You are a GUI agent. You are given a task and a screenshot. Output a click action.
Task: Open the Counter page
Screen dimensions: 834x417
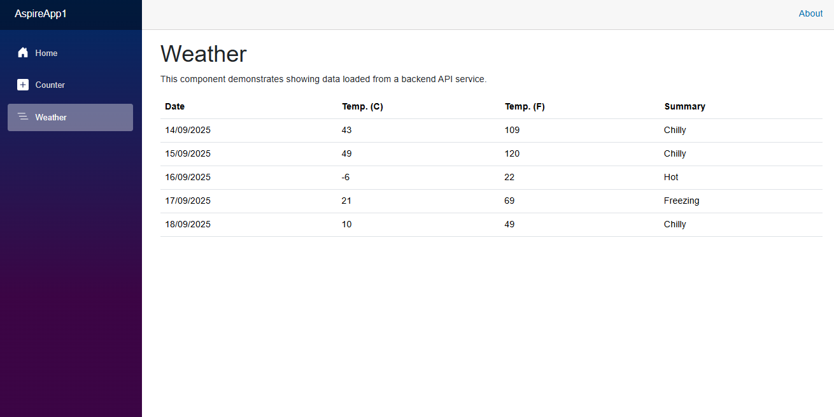coord(50,85)
